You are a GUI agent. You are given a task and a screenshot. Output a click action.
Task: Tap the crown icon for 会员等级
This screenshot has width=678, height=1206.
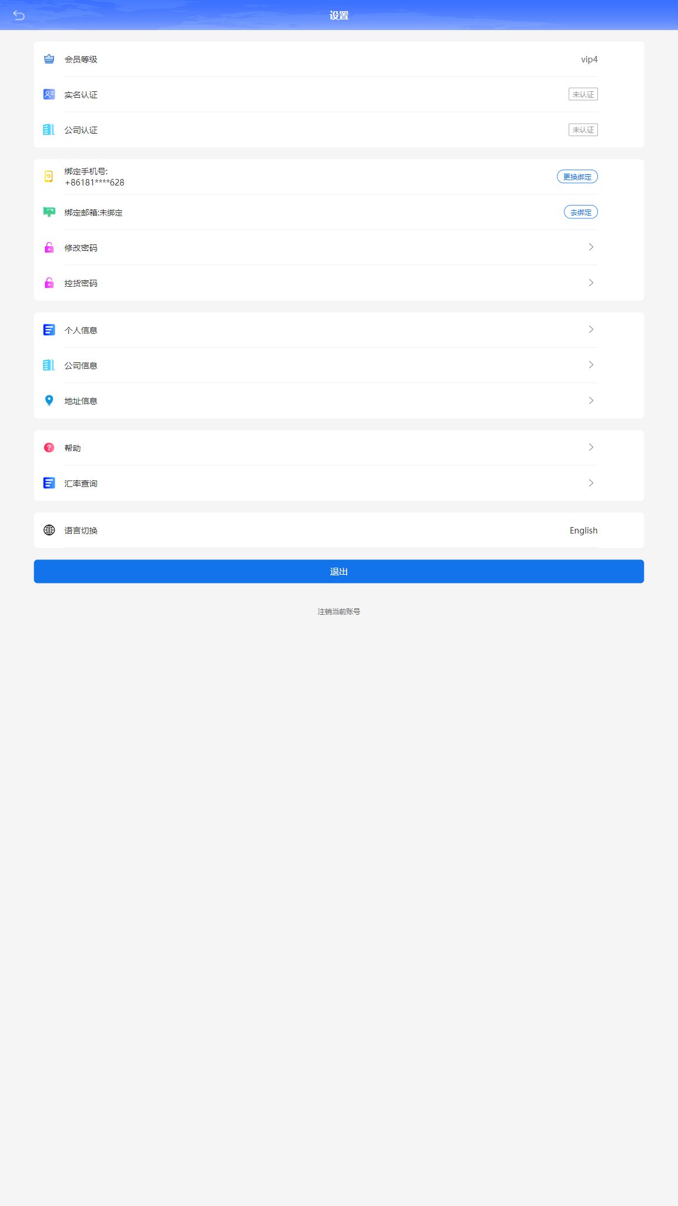(49, 59)
